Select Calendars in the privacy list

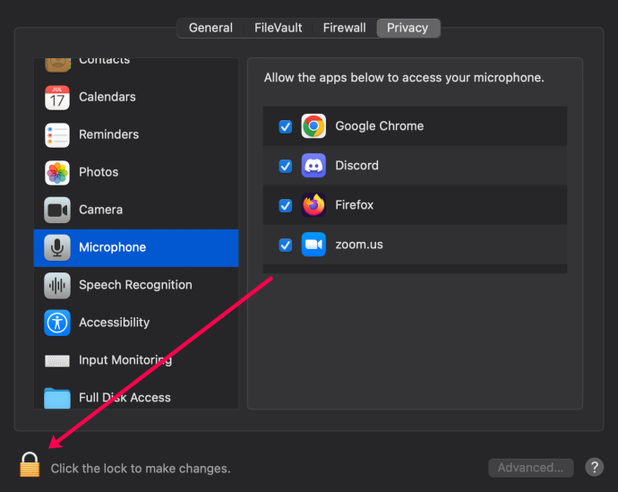point(136,98)
